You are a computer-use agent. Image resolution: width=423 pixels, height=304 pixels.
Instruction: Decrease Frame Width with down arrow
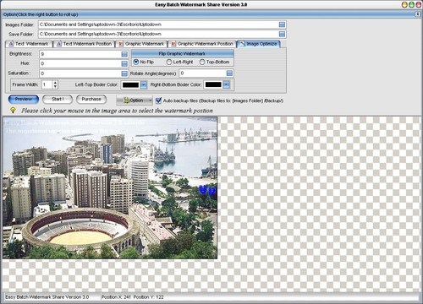55,87
